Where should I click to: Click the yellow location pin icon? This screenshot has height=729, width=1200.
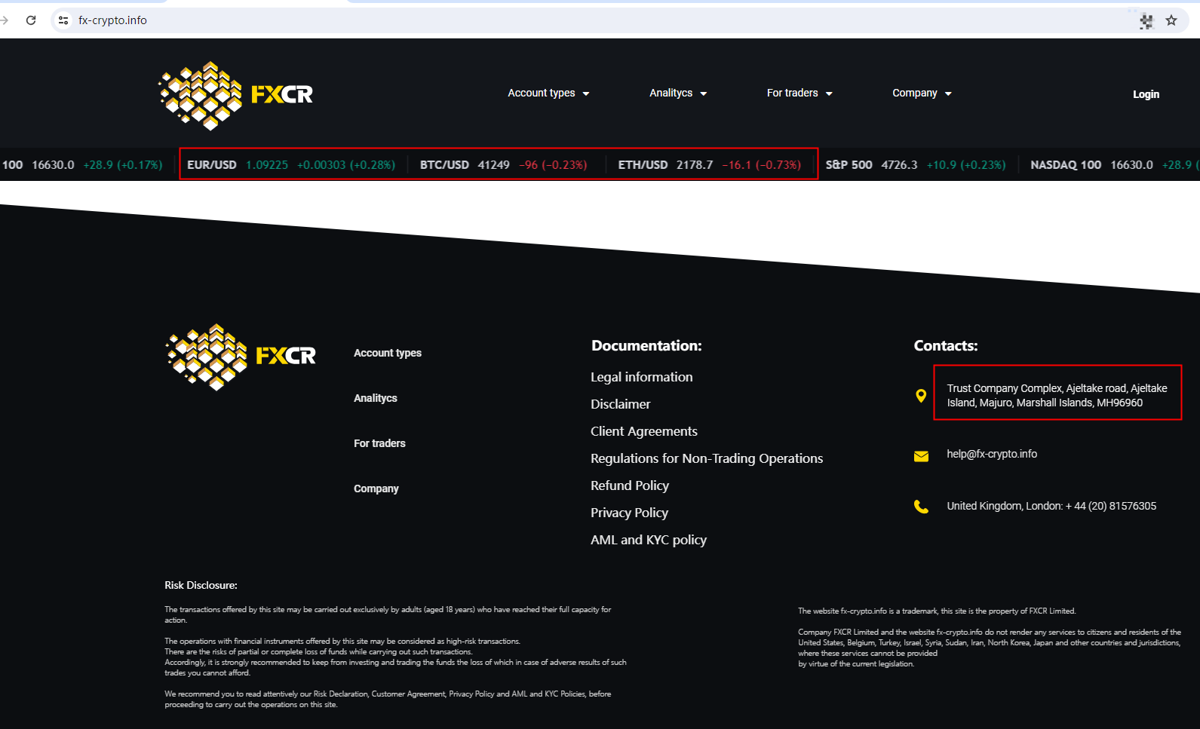pyautogui.click(x=921, y=396)
